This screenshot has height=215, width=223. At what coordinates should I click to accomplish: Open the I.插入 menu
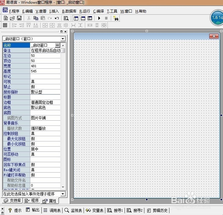click(x=54, y=11)
